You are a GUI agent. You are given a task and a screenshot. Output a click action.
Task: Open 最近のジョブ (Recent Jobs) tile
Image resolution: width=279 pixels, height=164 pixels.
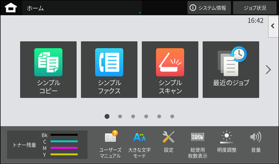(231, 70)
